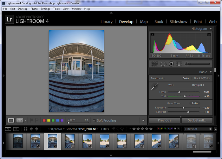Filter photos by yellow label

click(x=162, y=129)
